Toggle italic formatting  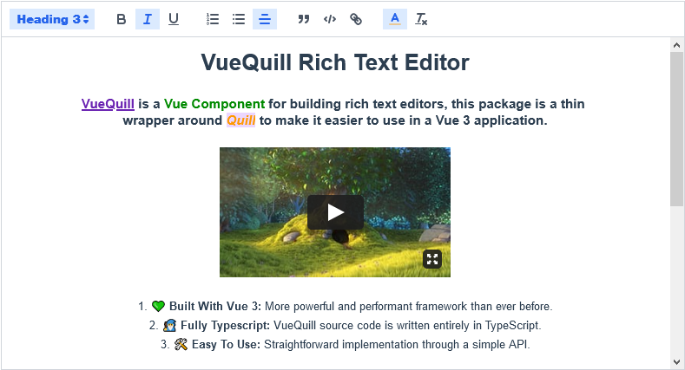pyautogui.click(x=148, y=19)
